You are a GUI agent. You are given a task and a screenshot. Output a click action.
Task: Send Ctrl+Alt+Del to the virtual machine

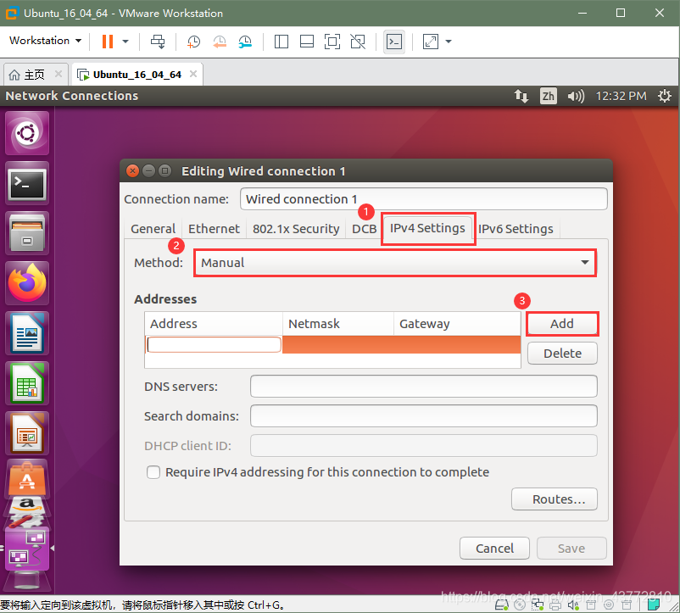click(x=158, y=42)
